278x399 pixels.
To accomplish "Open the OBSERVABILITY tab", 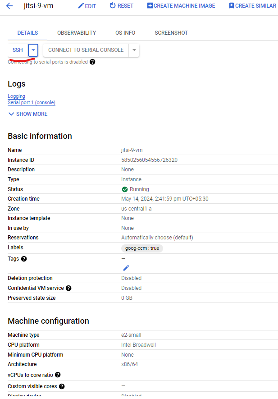I will click(77, 33).
